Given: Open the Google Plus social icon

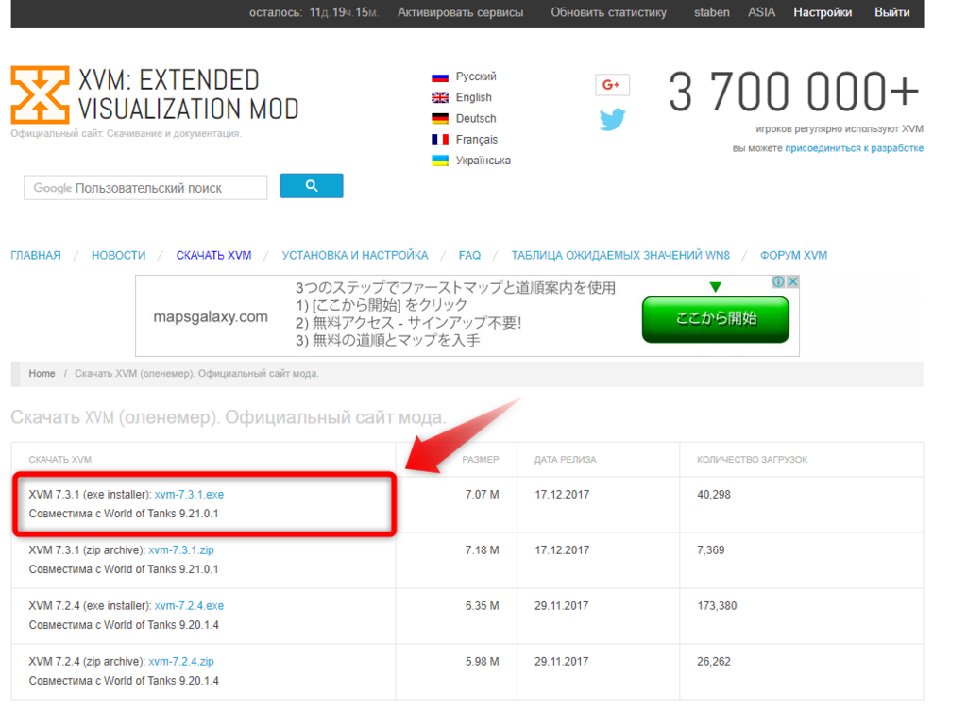Looking at the screenshot, I should [612, 84].
